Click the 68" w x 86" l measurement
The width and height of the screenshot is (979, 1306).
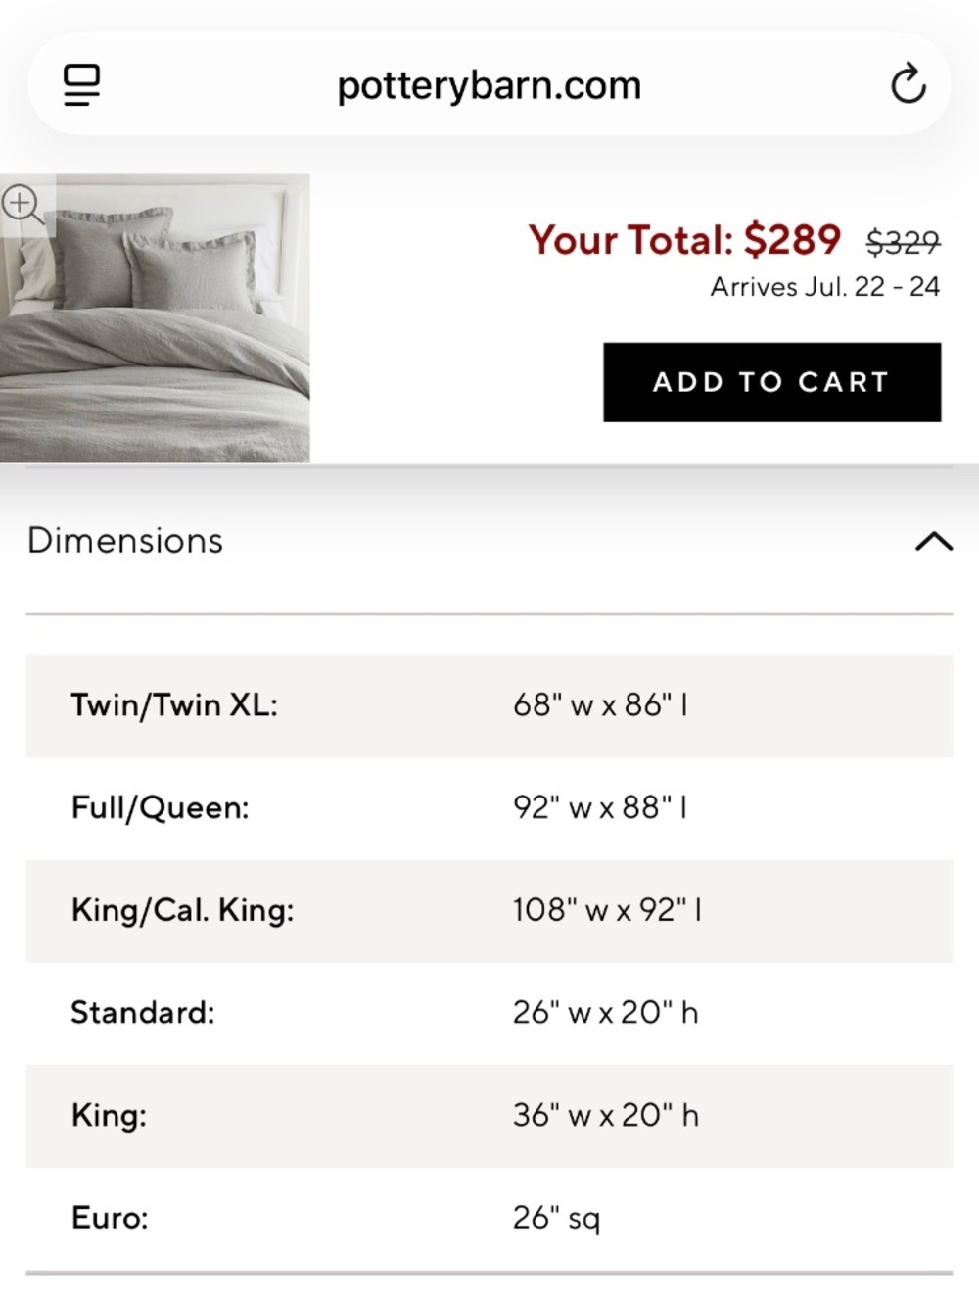click(x=600, y=705)
